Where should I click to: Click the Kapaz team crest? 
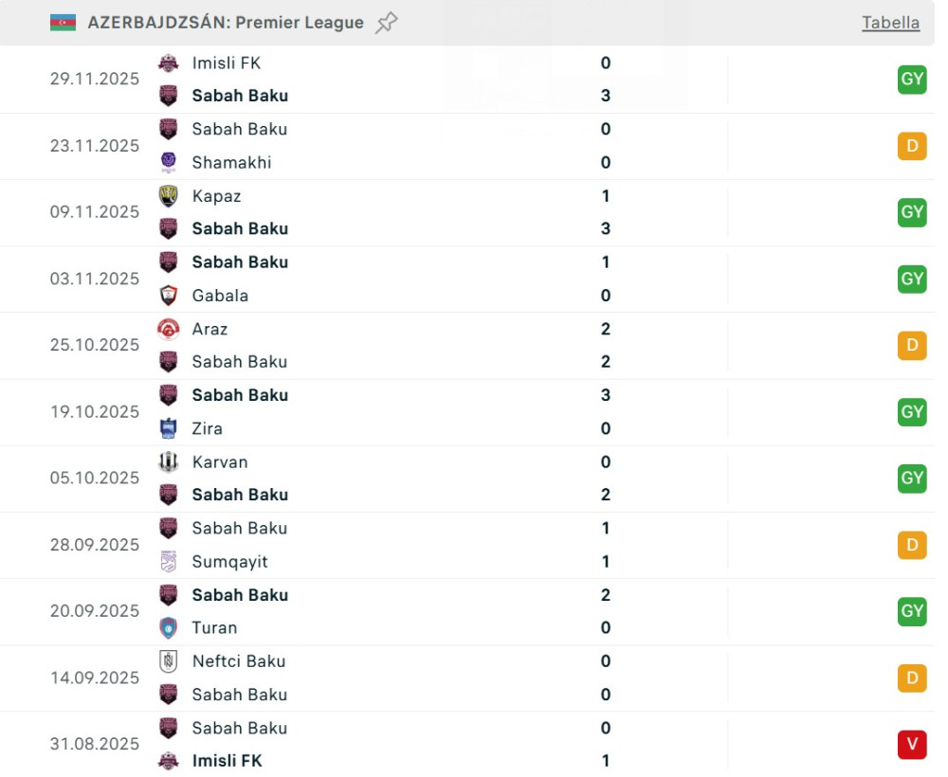pos(169,196)
